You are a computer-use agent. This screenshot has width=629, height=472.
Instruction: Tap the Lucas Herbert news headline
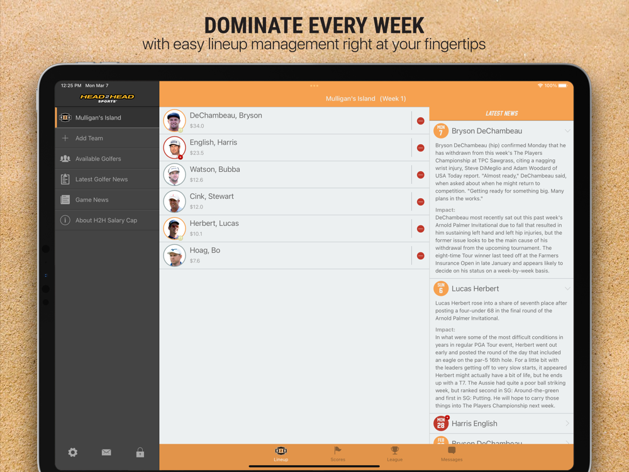click(475, 289)
